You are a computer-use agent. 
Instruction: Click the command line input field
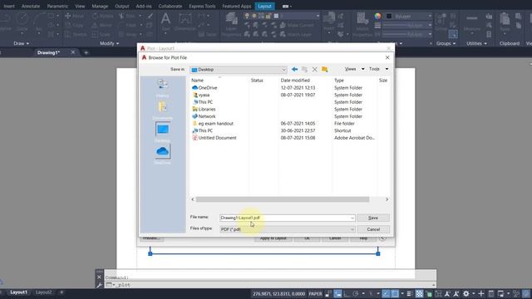pos(269,285)
